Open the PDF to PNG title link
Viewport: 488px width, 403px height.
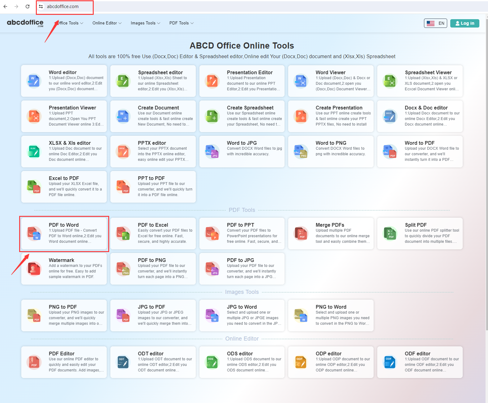click(152, 260)
